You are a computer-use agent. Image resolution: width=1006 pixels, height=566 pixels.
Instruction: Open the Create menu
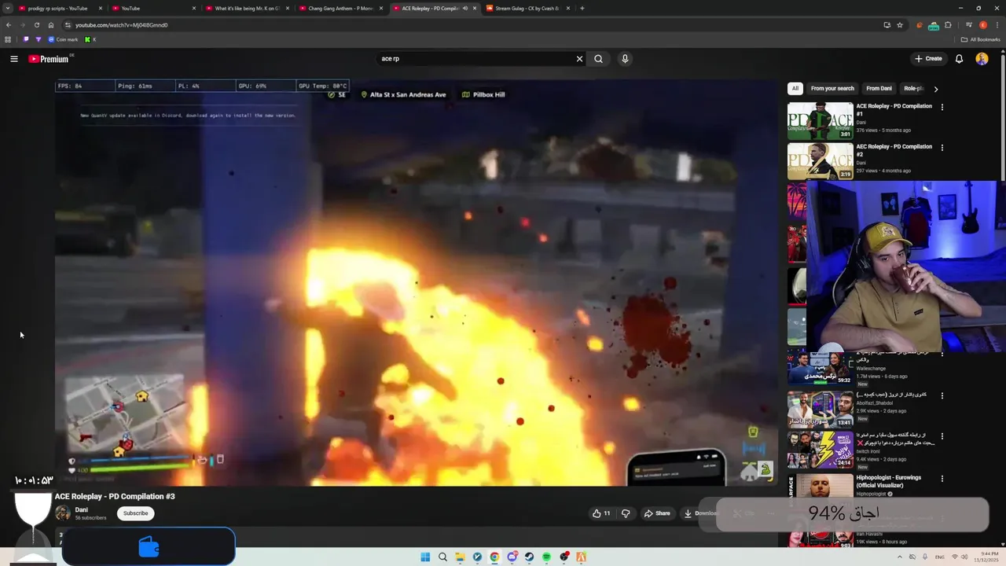(928, 59)
